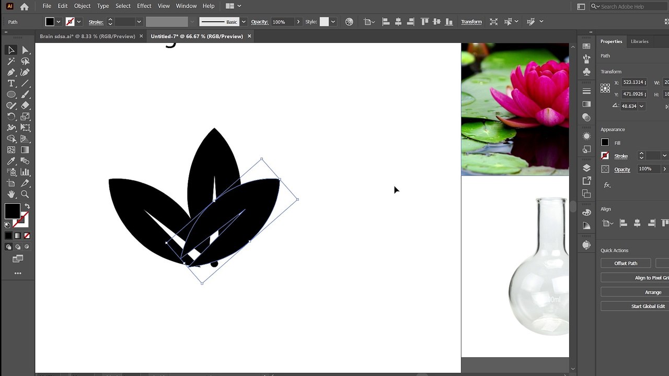Screen dimensions: 669x376
Task: Open stroke color dropdown in control bar
Action: click(78, 22)
